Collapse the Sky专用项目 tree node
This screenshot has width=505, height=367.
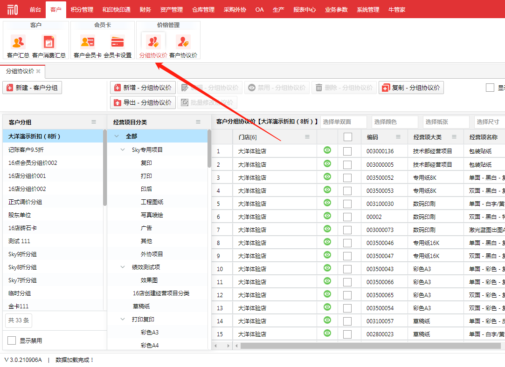point(123,150)
